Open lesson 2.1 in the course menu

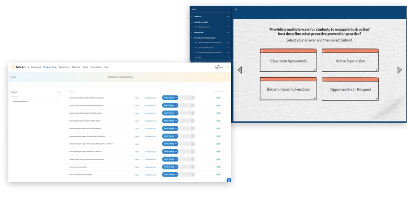203,27
